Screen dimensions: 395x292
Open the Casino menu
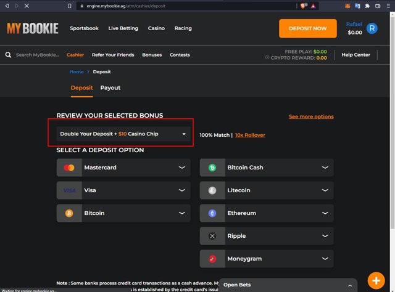click(x=156, y=28)
